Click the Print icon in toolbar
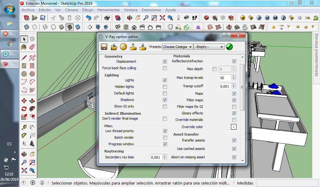This screenshot has width=320, height=187. coord(107,18)
